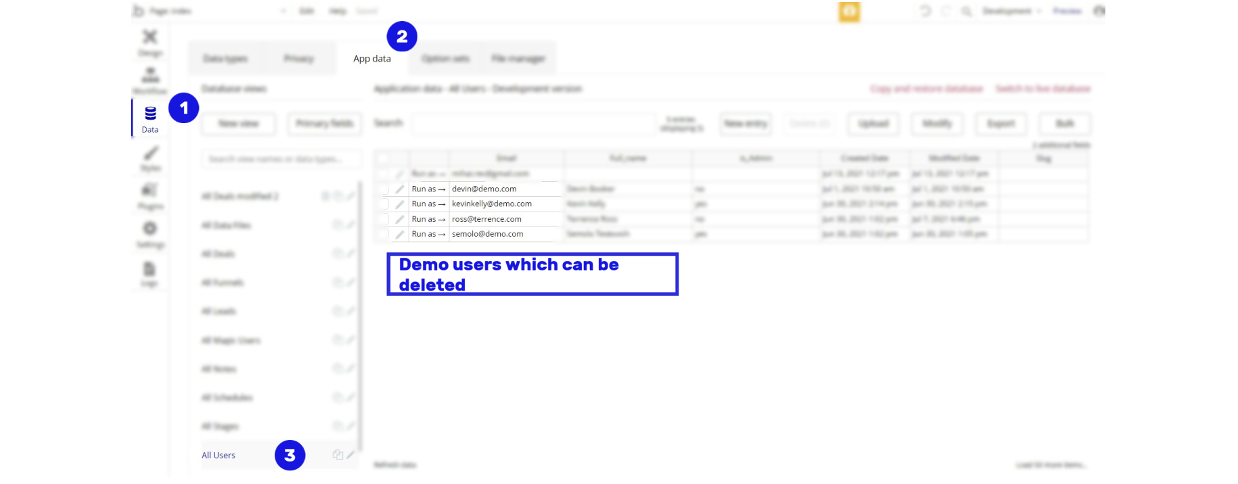Image resolution: width=1238 pixels, height=484 pixels.
Task: Copy the All Users view
Action: (x=338, y=455)
